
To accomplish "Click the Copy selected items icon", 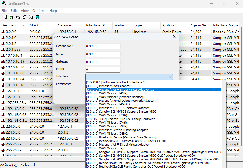I will tap(17, 17).
